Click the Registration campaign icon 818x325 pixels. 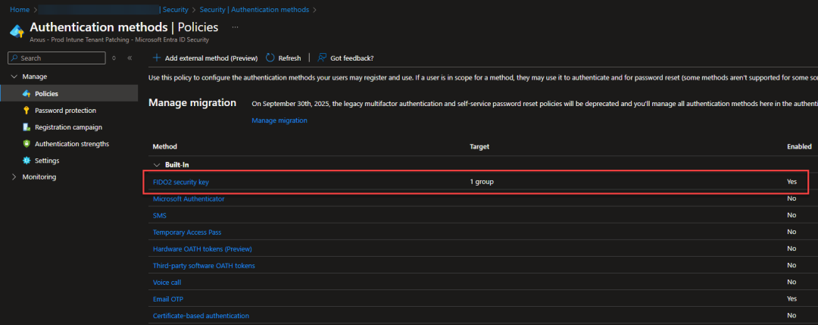click(x=27, y=127)
